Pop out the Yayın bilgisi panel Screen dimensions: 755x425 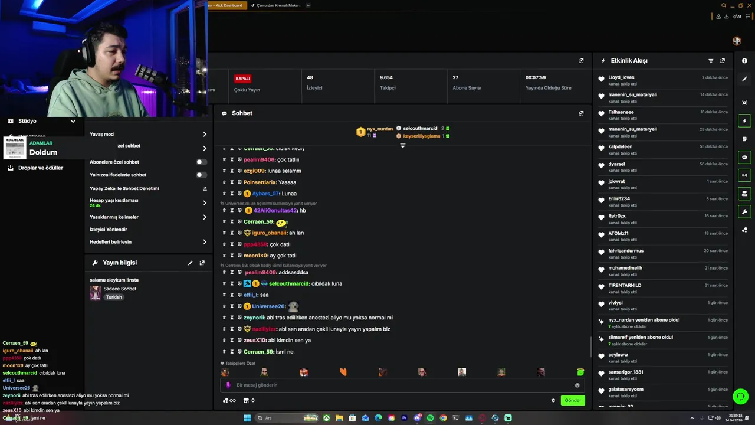tap(202, 263)
